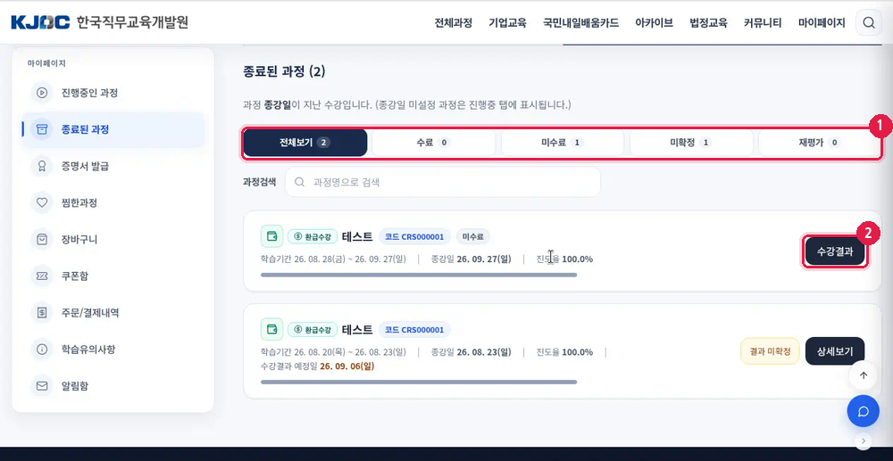Go to 주문/결제내역 in sidebar

click(x=113, y=312)
